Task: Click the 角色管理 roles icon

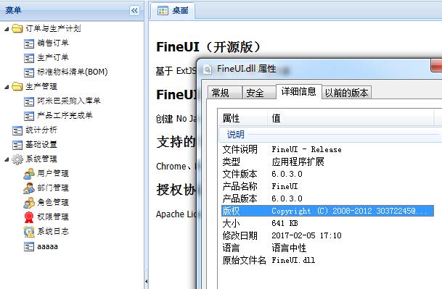Action: click(x=29, y=203)
